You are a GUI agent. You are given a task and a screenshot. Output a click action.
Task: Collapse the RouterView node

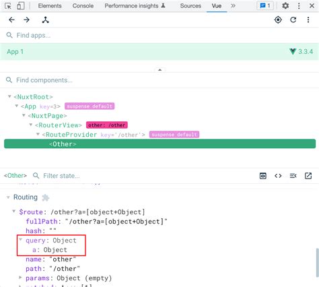pyautogui.click(x=31, y=125)
